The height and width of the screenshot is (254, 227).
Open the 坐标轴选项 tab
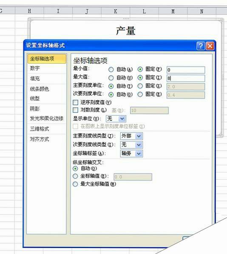pos(47,59)
